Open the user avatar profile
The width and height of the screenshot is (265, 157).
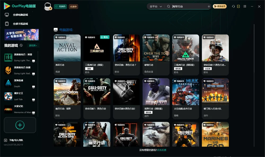48,7
